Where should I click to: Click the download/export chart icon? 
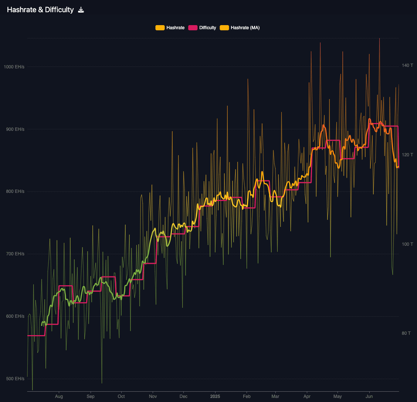(x=81, y=10)
